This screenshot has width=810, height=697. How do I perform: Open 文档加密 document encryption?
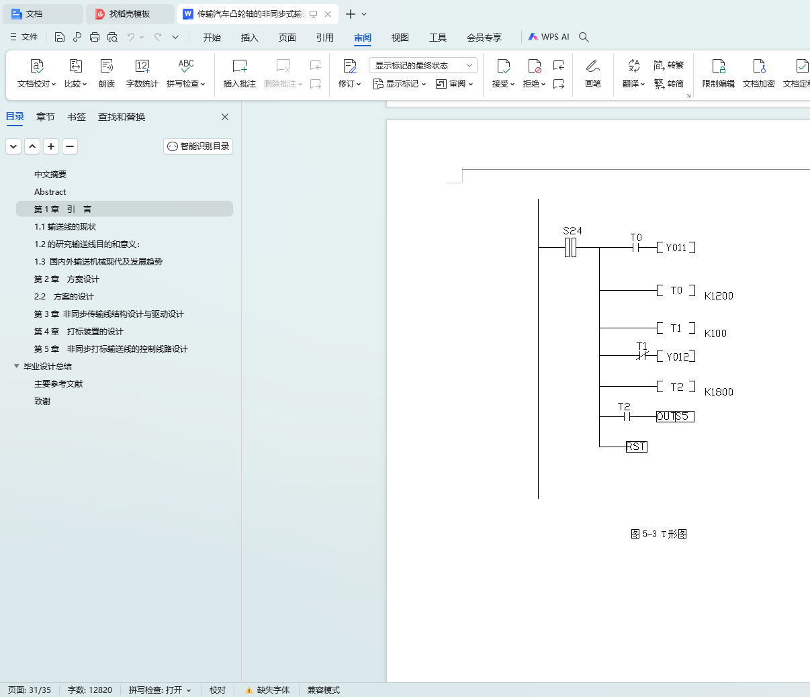pos(759,73)
